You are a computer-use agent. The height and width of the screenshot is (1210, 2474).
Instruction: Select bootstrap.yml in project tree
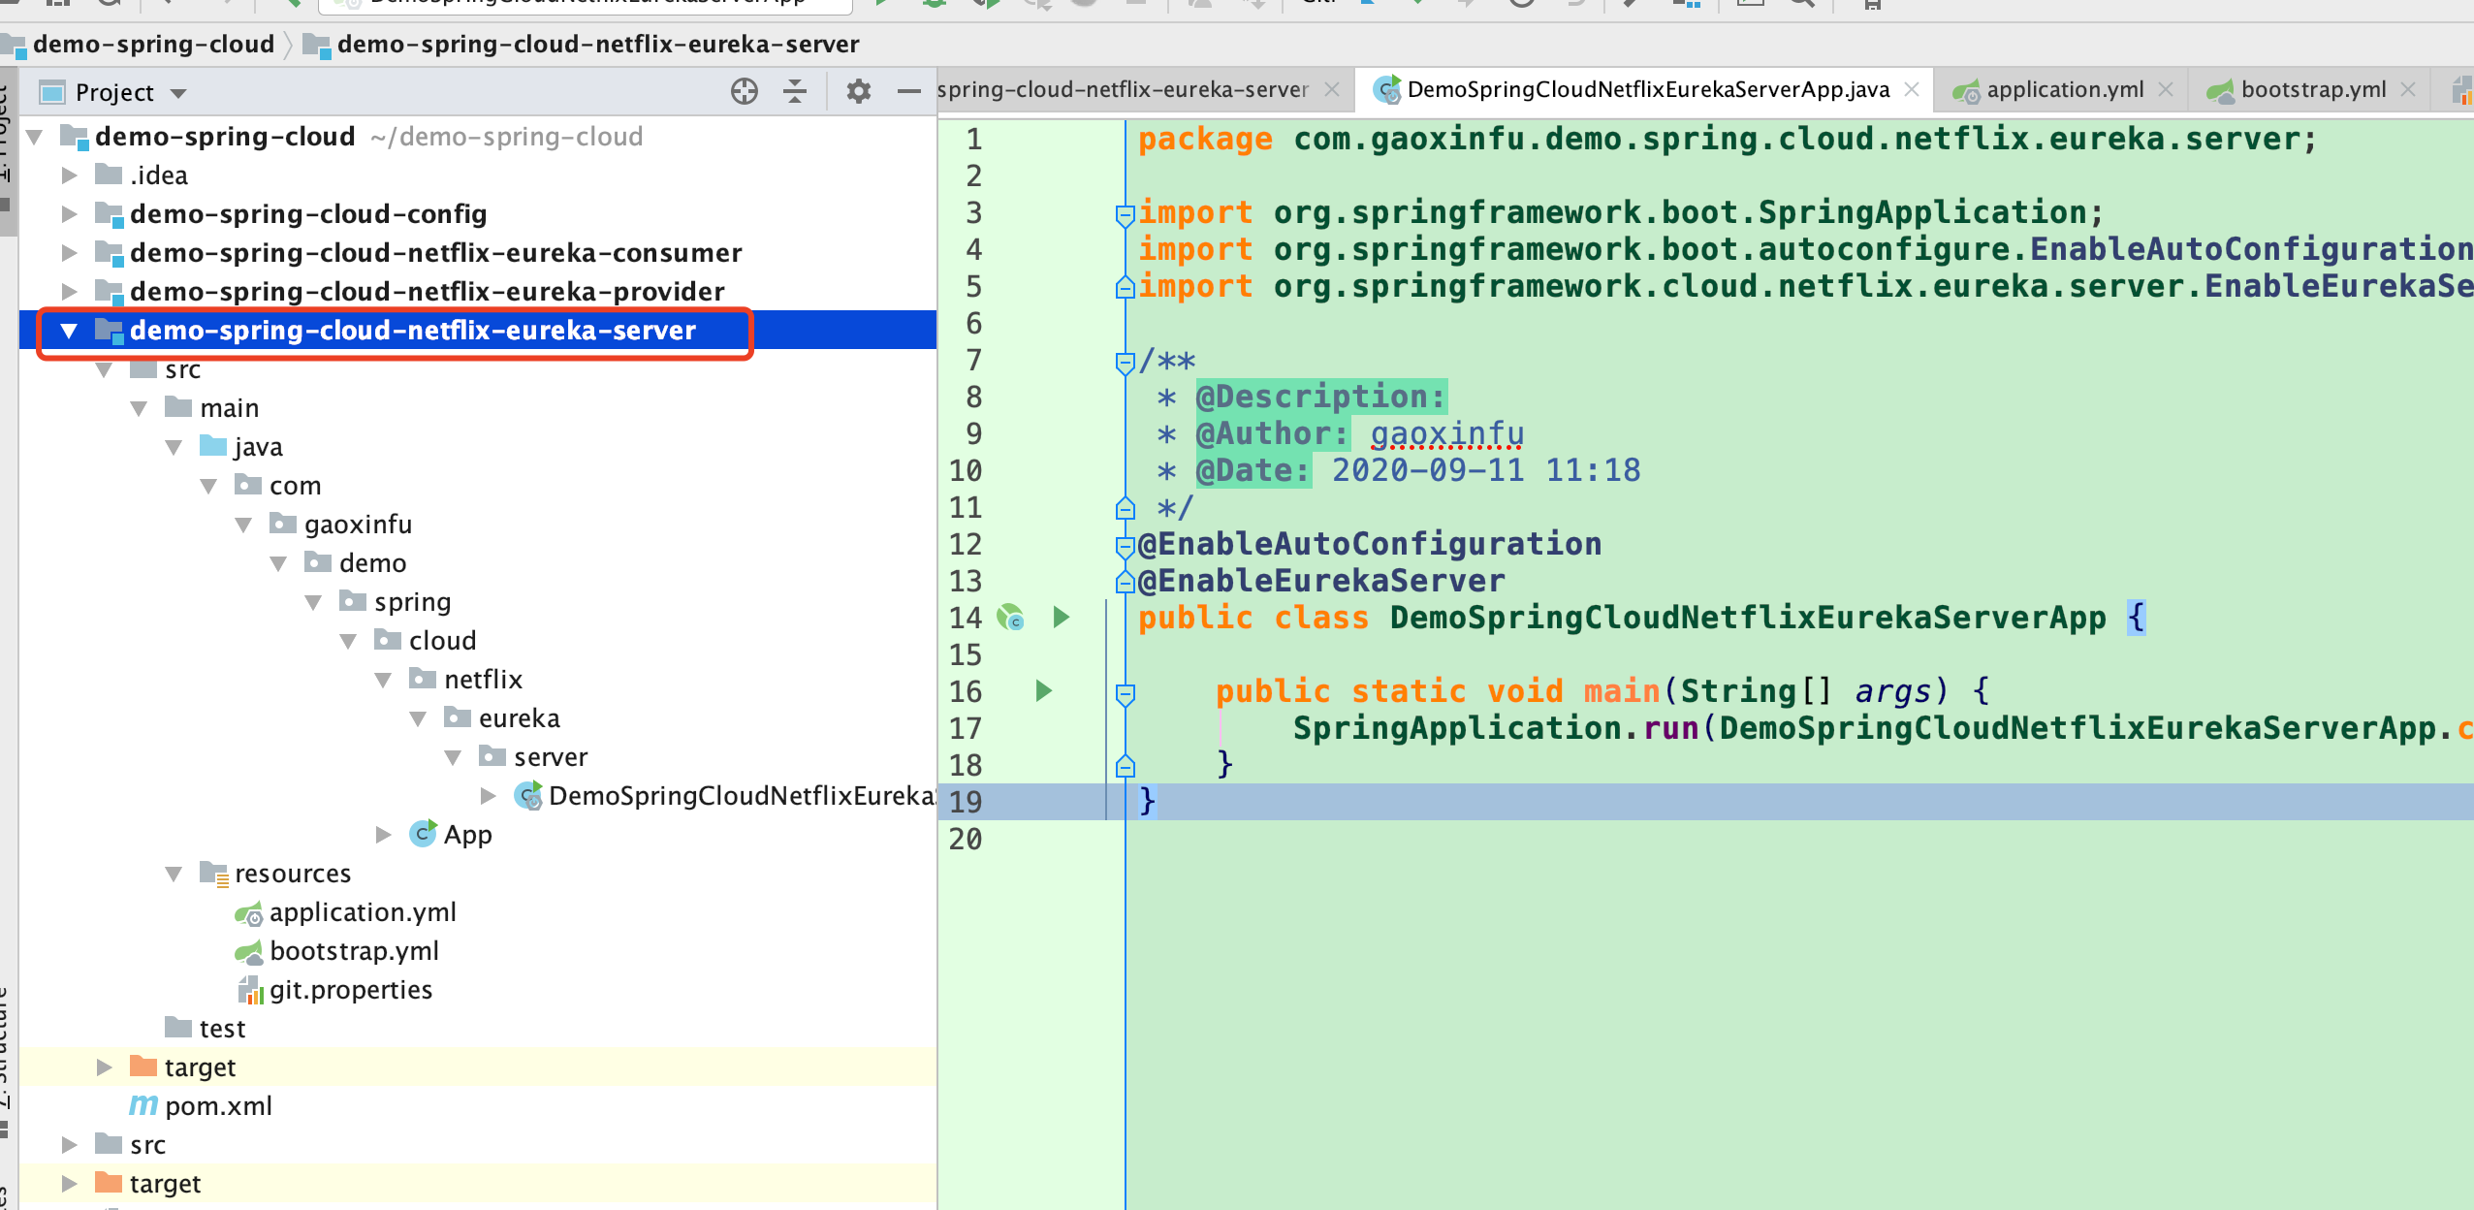click(x=354, y=951)
